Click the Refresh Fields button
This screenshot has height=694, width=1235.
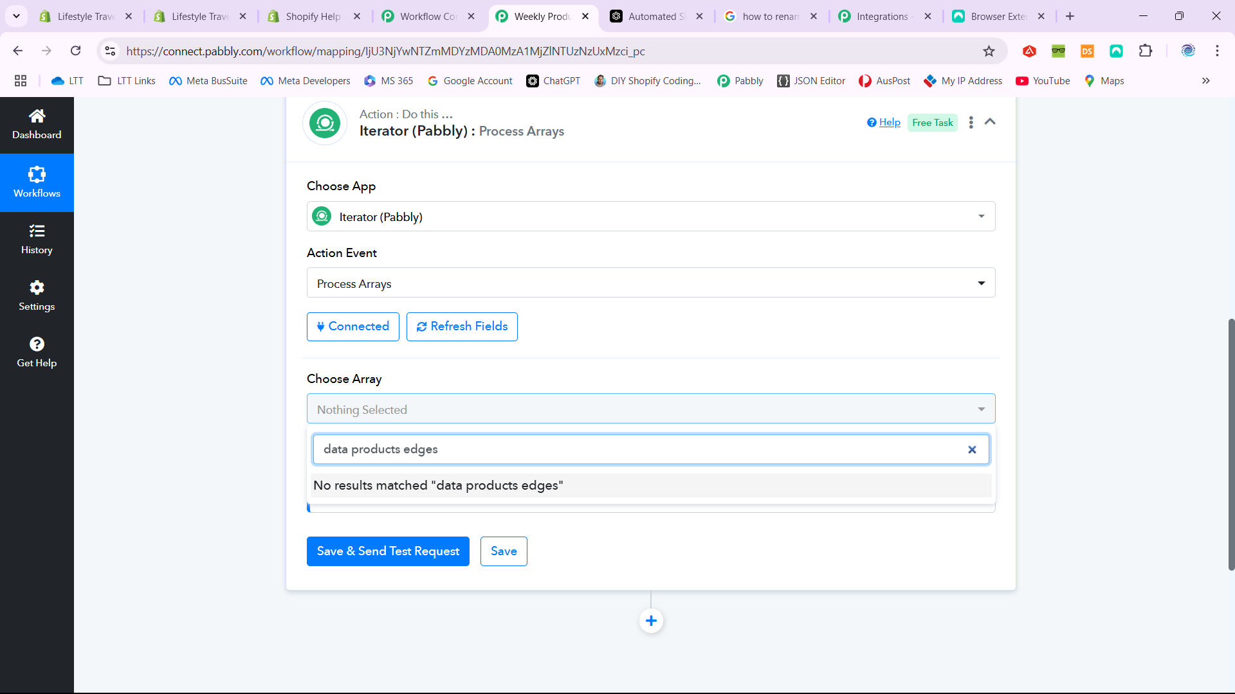pos(462,326)
